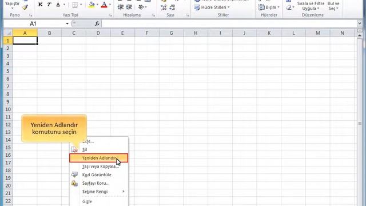This screenshot has width=366, height=206.
Task: Select row 20 header
Action: click(8, 185)
